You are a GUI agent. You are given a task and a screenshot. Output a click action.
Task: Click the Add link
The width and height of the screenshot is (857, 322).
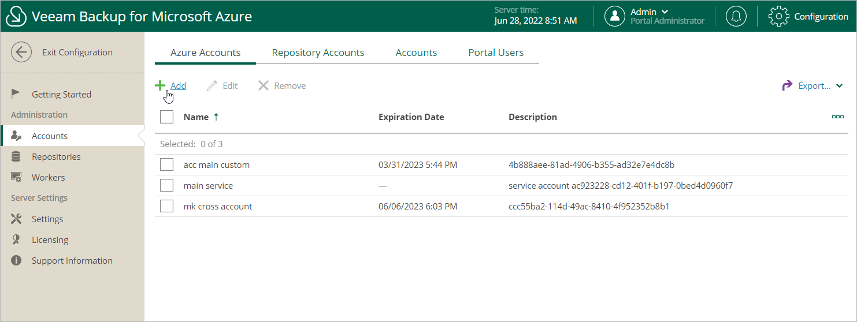[178, 86]
